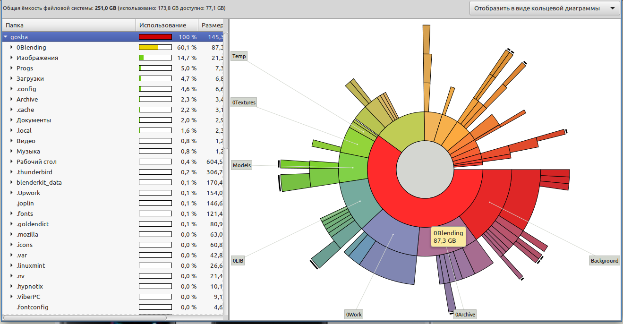Image resolution: width=623 pixels, height=324 pixels.
Task: Select the .thunderbird folder row
Action: [35, 172]
